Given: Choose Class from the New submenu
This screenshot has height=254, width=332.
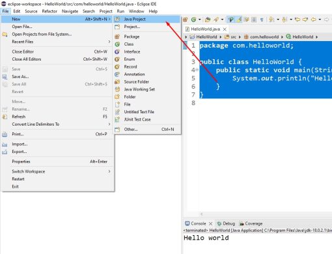Looking at the screenshot, I should (x=147, y=44).
